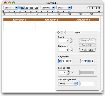The image size is (105, 96).
Task: Increase Cell Border width with stepper up
Action: pos(68,72)
